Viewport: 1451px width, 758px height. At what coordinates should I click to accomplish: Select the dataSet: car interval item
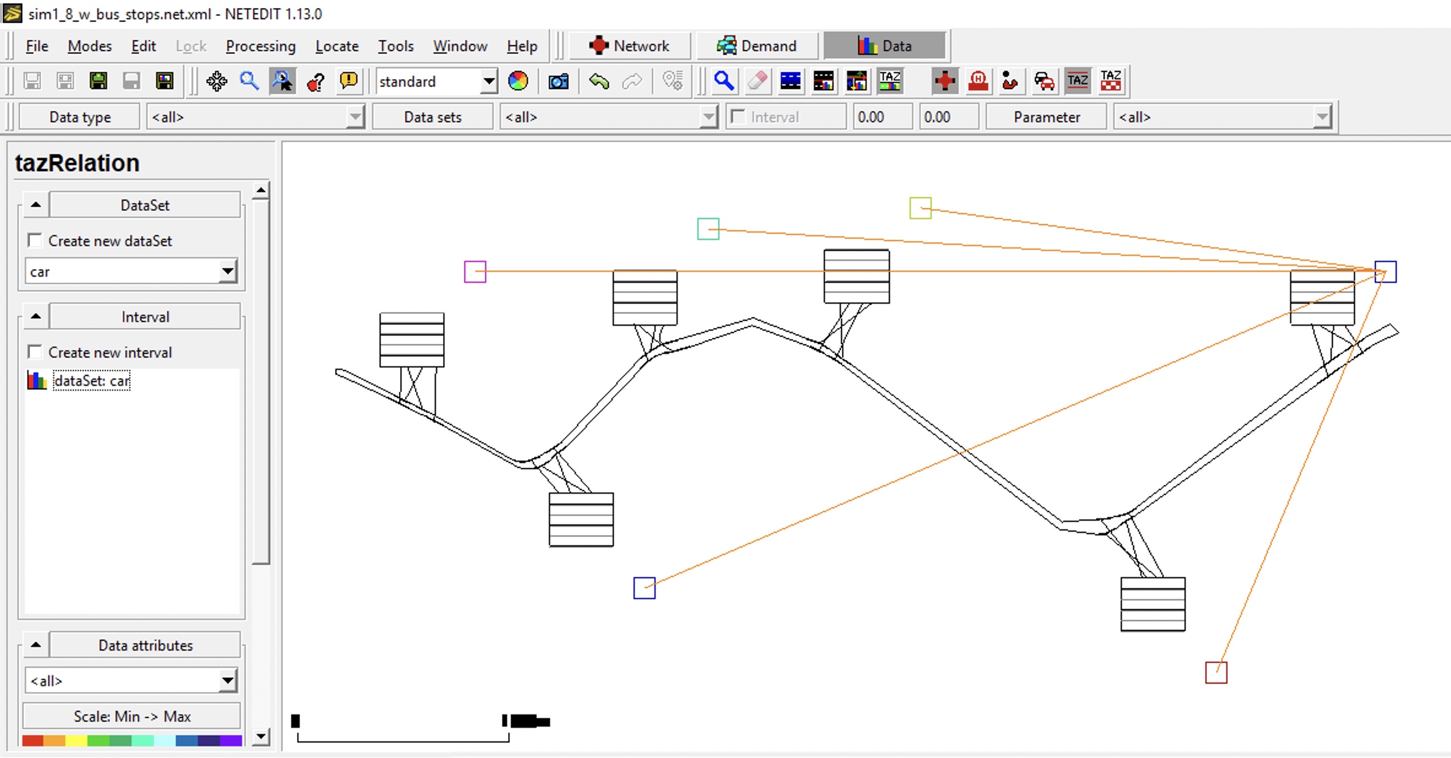click(91, 381)
